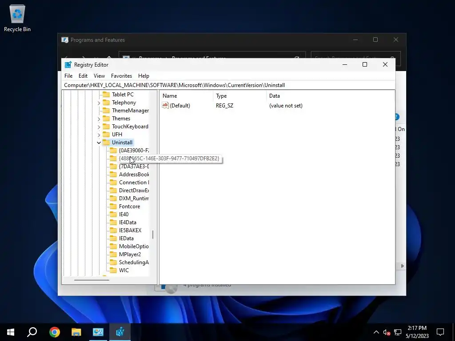Image resolution: width=455 pixels, height=341 pixels.
Task: Click the tree pane horizontal scrollbar thumb
Action: [x=92, y=280]
